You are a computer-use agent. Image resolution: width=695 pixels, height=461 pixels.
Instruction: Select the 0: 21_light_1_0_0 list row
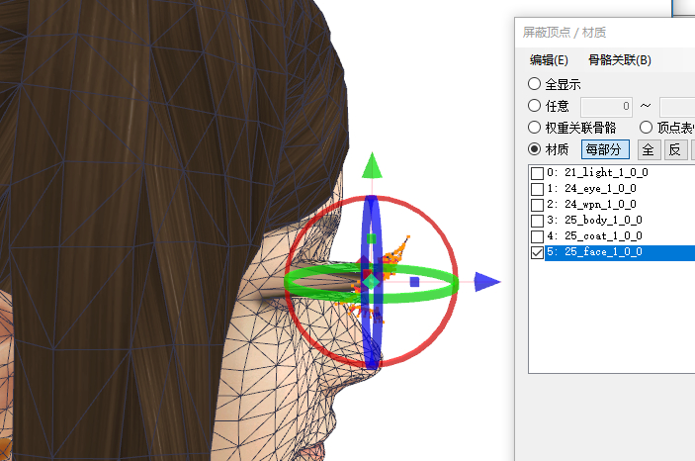point(620,172)
